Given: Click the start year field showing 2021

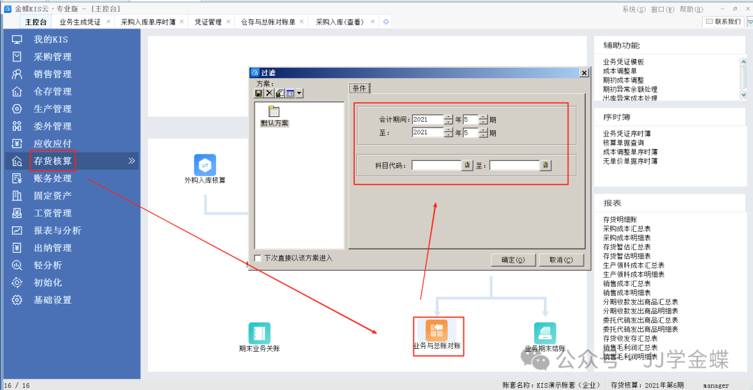Looking at the screenshot, I should (427, 120).
